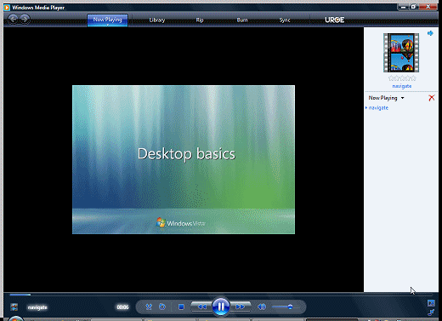Go forward with the forward arrow button
Viewport: 442px width, 321px height.
coord(25,19)
